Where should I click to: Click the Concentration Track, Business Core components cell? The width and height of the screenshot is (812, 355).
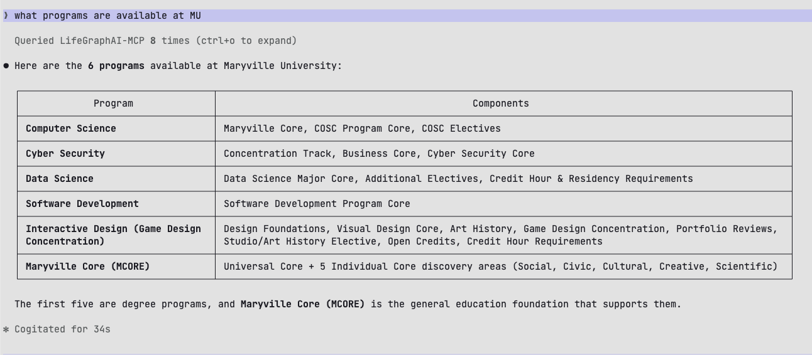pyautogui.click(x=379, y=154)
